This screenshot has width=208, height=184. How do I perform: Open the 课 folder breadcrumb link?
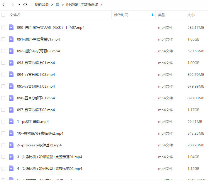(58, 5)
